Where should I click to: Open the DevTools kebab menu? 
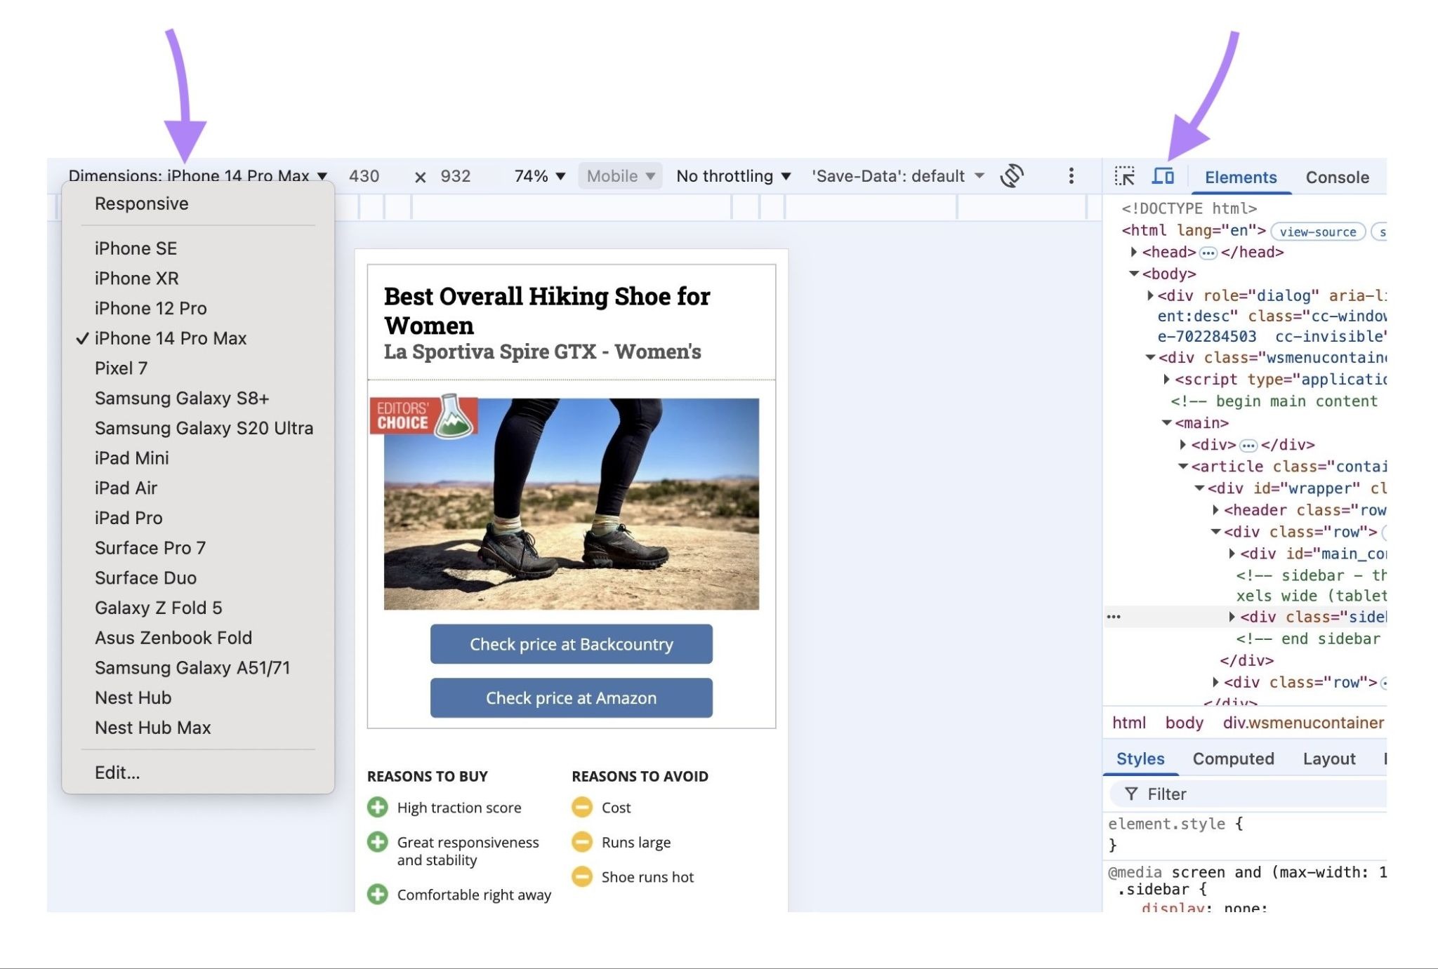[x=1070, y=175]
